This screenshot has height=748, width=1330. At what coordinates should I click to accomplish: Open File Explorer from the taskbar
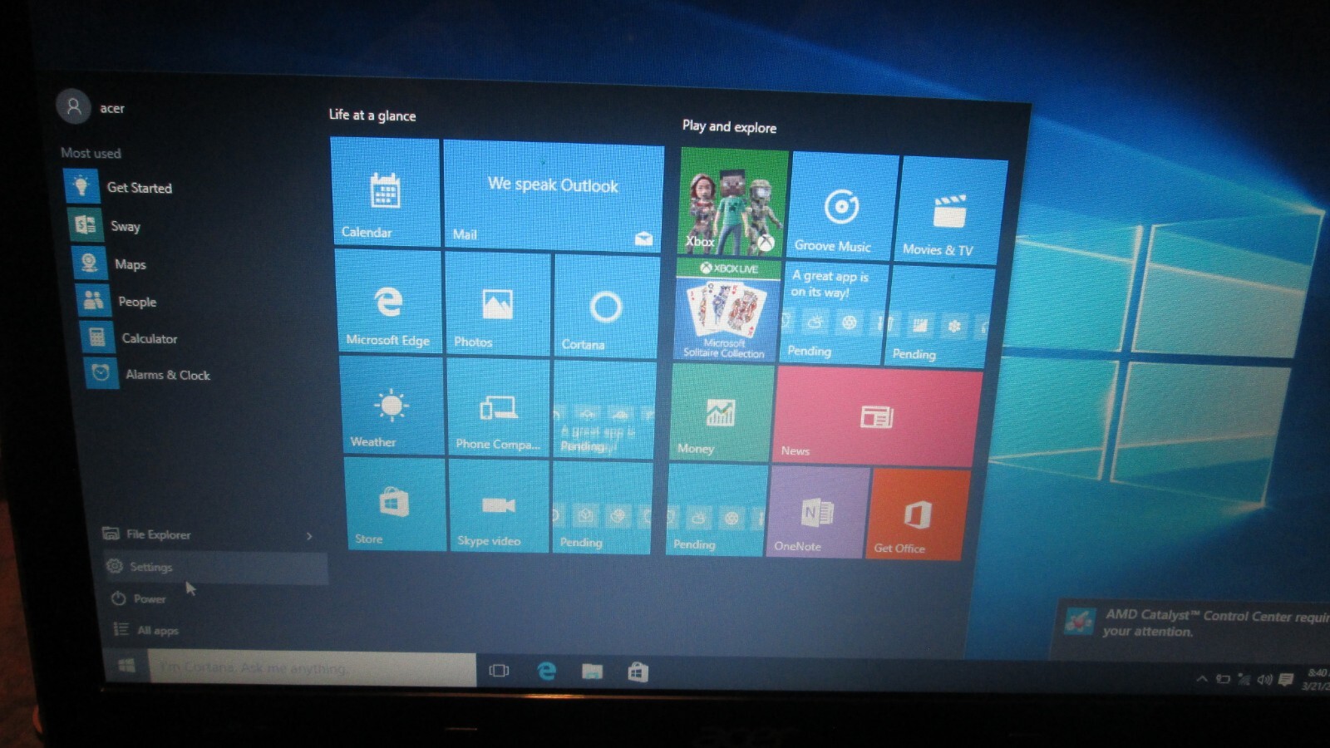[x=592, y=672]
